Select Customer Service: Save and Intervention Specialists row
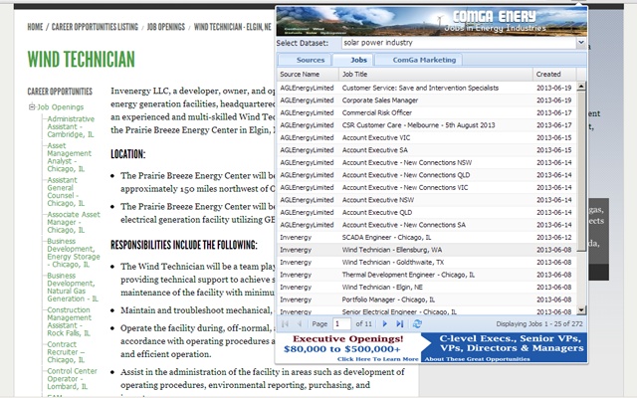This screenshot has width=637, height=398. tap(427, 88)
